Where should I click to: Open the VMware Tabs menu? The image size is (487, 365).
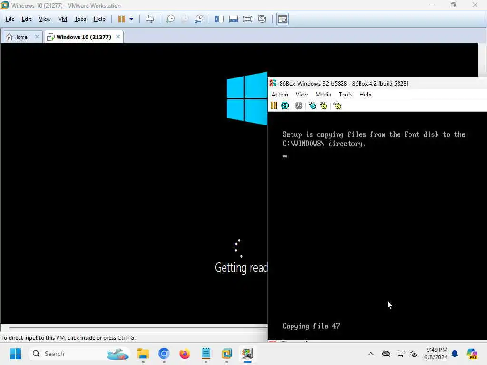click(80, 19)
